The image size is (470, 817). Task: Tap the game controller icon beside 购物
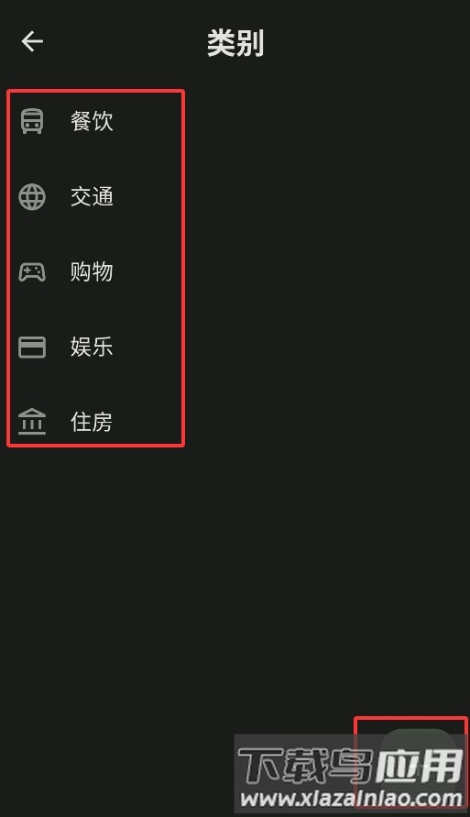click(32, 272)
